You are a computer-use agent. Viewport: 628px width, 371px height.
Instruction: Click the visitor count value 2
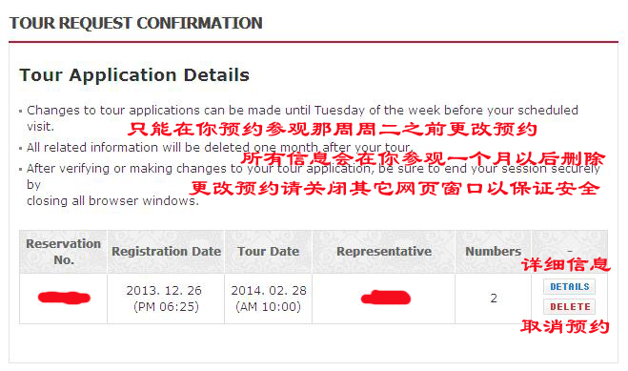[x=494, y=299]
